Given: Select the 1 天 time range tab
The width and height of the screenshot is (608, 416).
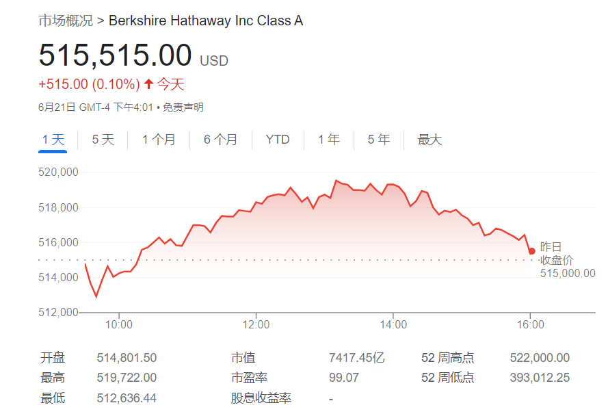Looking at the screenshot, I should [53, 140].
